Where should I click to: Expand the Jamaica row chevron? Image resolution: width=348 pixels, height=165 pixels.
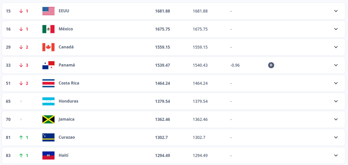coord(336,119)
